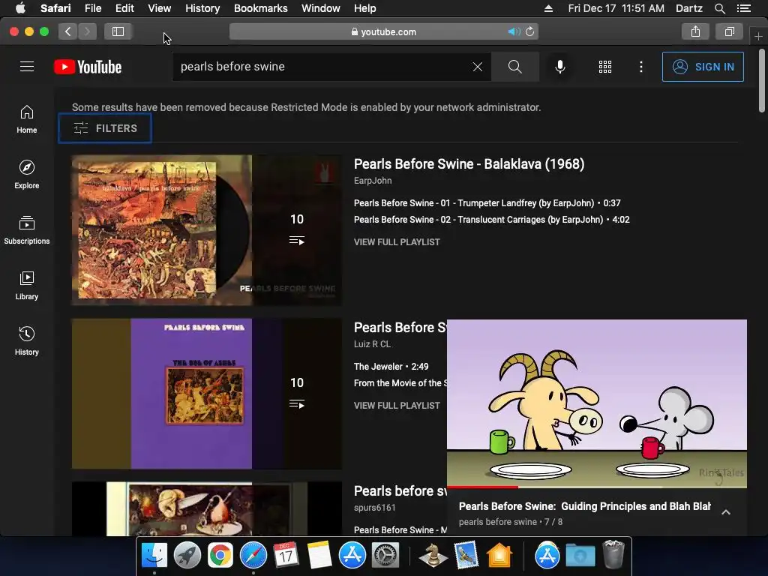Open Finder from the Dock

(154, 556)
